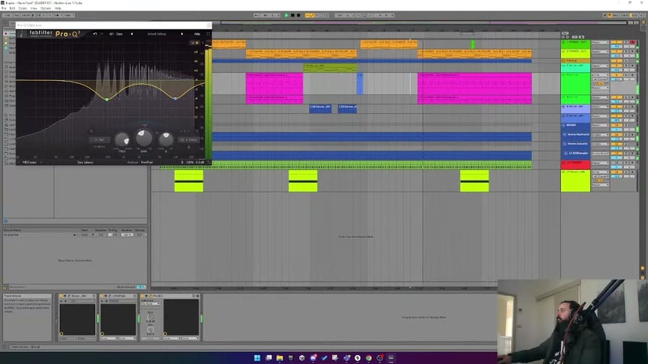Select the Drums Acoustic track header
The width and height of the screenshot is (648, 364).
(x=577, y=144)
